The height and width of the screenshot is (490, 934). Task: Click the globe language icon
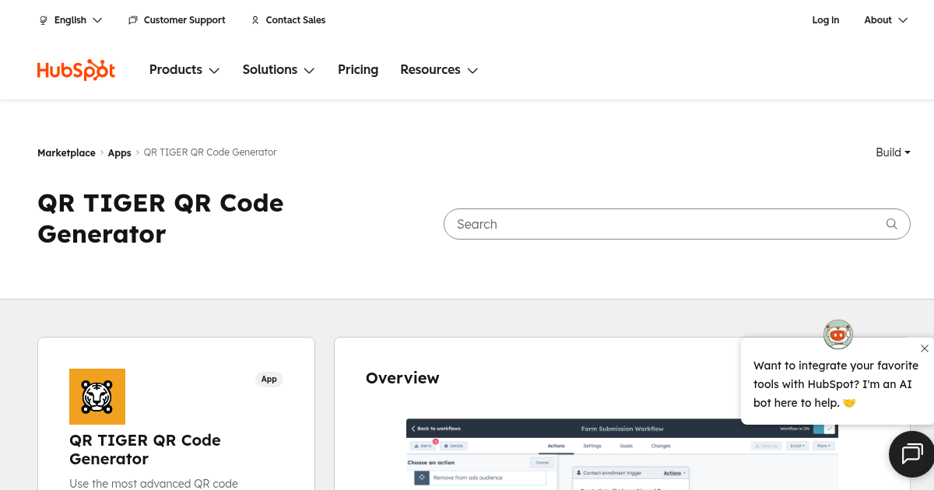(x=44, y=20)
